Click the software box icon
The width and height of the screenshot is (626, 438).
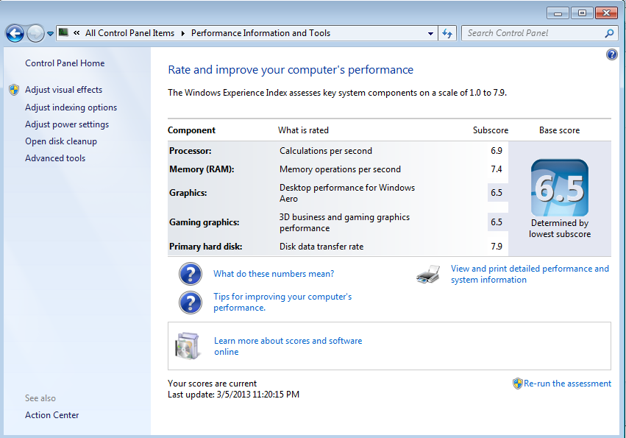point(187,346)
